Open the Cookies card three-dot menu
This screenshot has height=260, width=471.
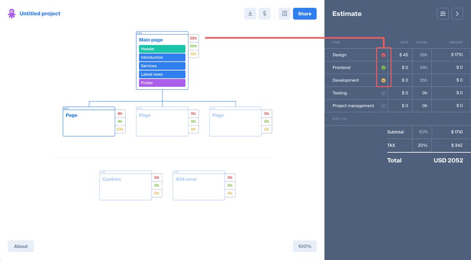[103, 172]
